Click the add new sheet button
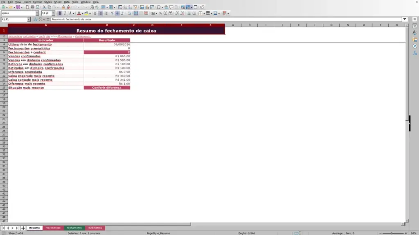 [x=23, y=228]
